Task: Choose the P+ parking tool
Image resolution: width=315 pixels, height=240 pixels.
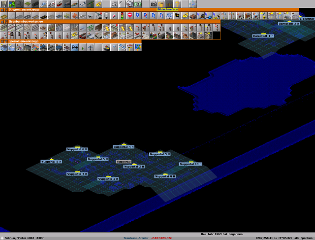Action: click(75, 48)
